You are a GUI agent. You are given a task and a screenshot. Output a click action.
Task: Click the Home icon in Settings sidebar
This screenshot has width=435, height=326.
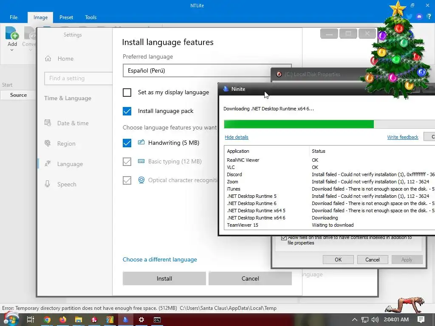48,59
